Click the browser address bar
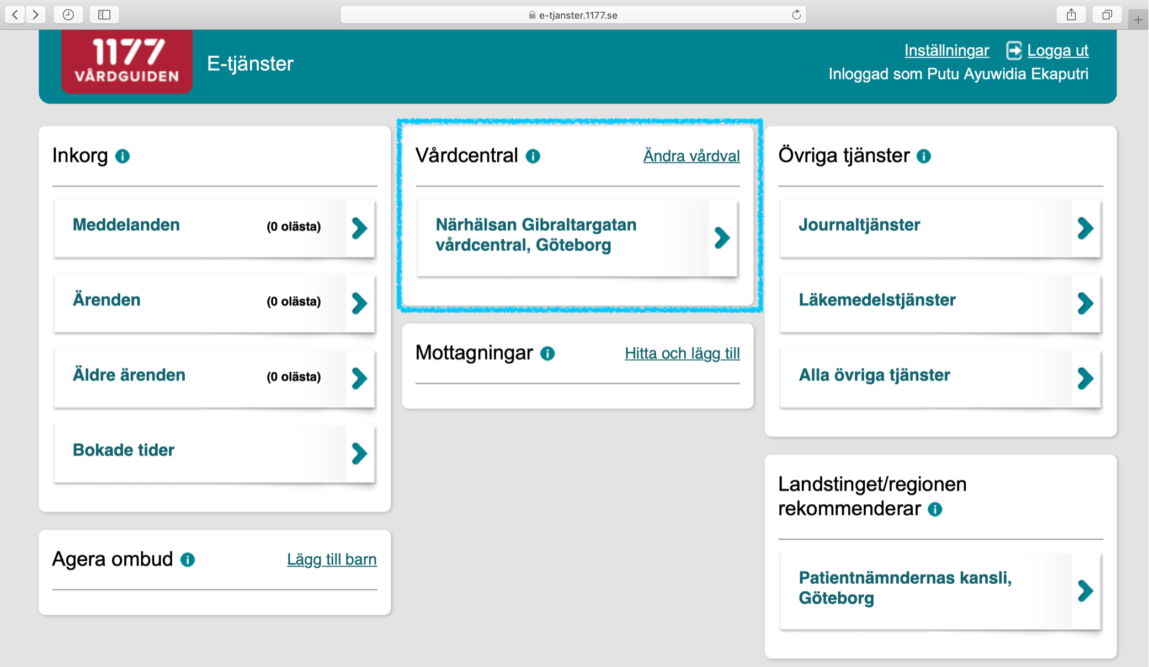The height and width of the screenshot is (667, 1149). point(573,15)
